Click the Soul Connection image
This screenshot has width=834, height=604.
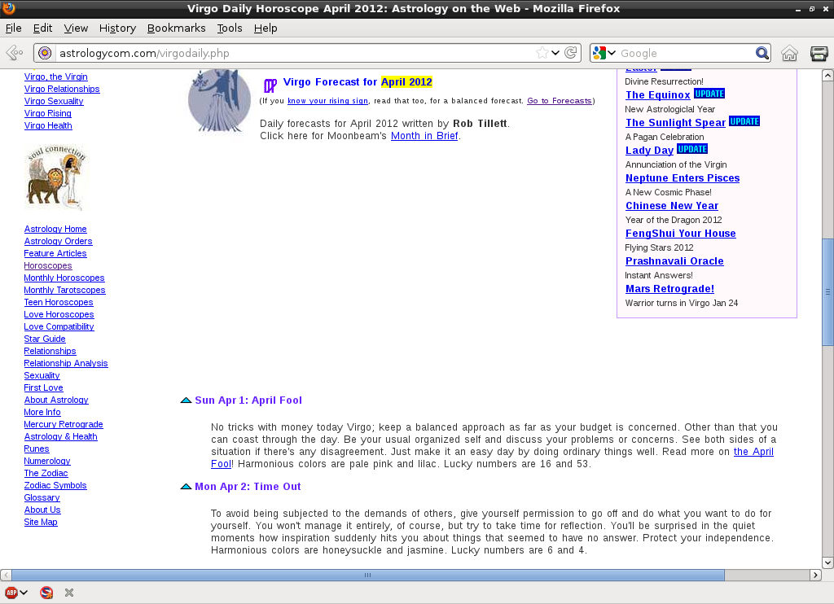coord(55,177)
